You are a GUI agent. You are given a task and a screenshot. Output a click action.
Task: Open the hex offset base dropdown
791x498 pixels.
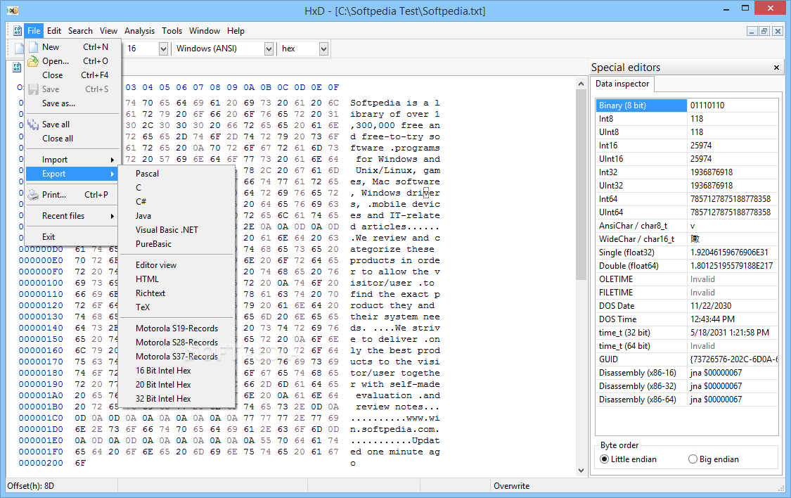click(x=324, y=49)
